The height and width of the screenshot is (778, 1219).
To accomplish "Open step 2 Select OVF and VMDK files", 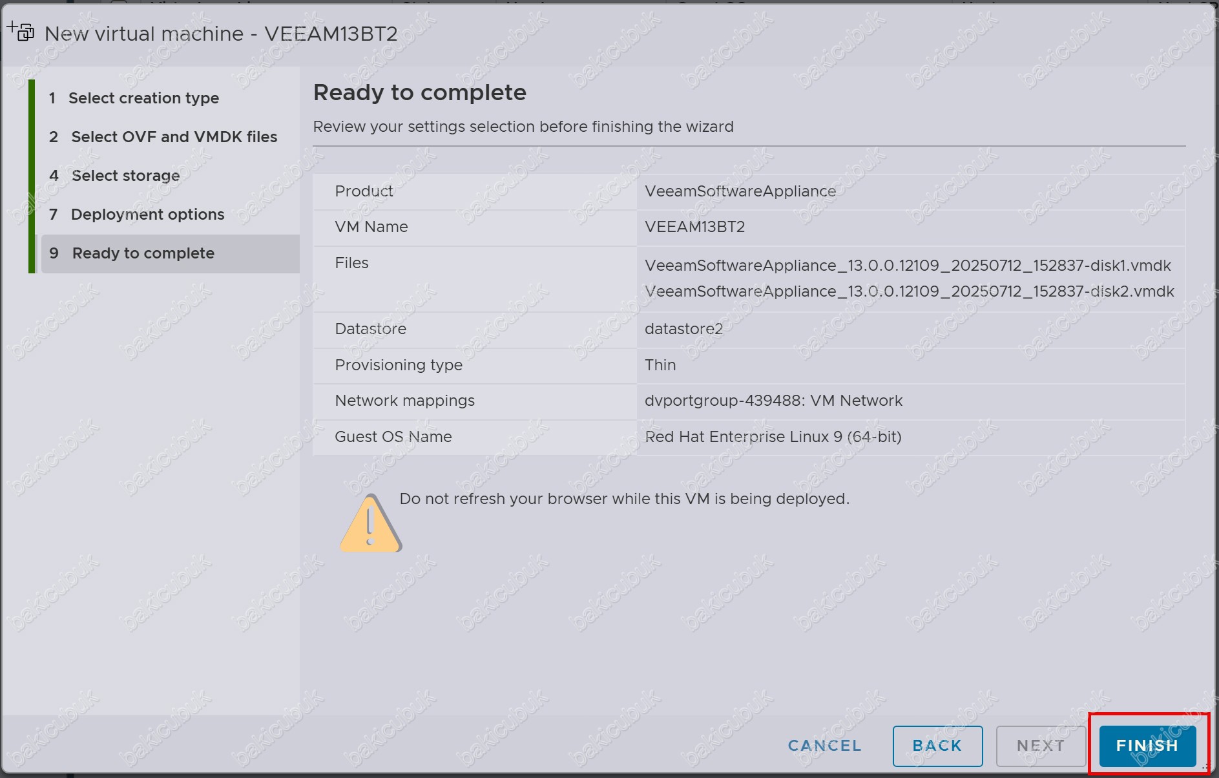I will pos(163,137).
